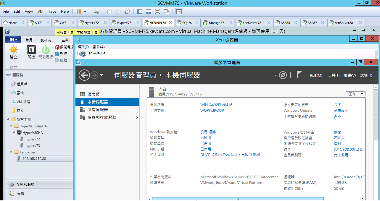Collapse the HyperV80HA tree node
The image size is (380, 201).
(x=14, y=133)
